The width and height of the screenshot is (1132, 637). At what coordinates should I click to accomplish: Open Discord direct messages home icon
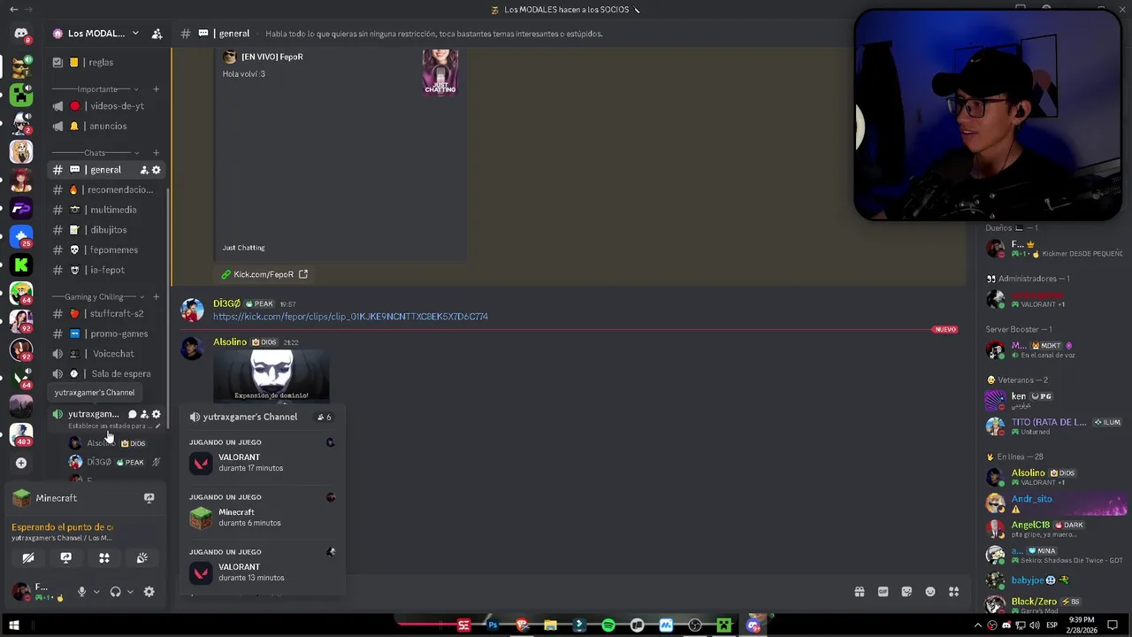[21, 34]
